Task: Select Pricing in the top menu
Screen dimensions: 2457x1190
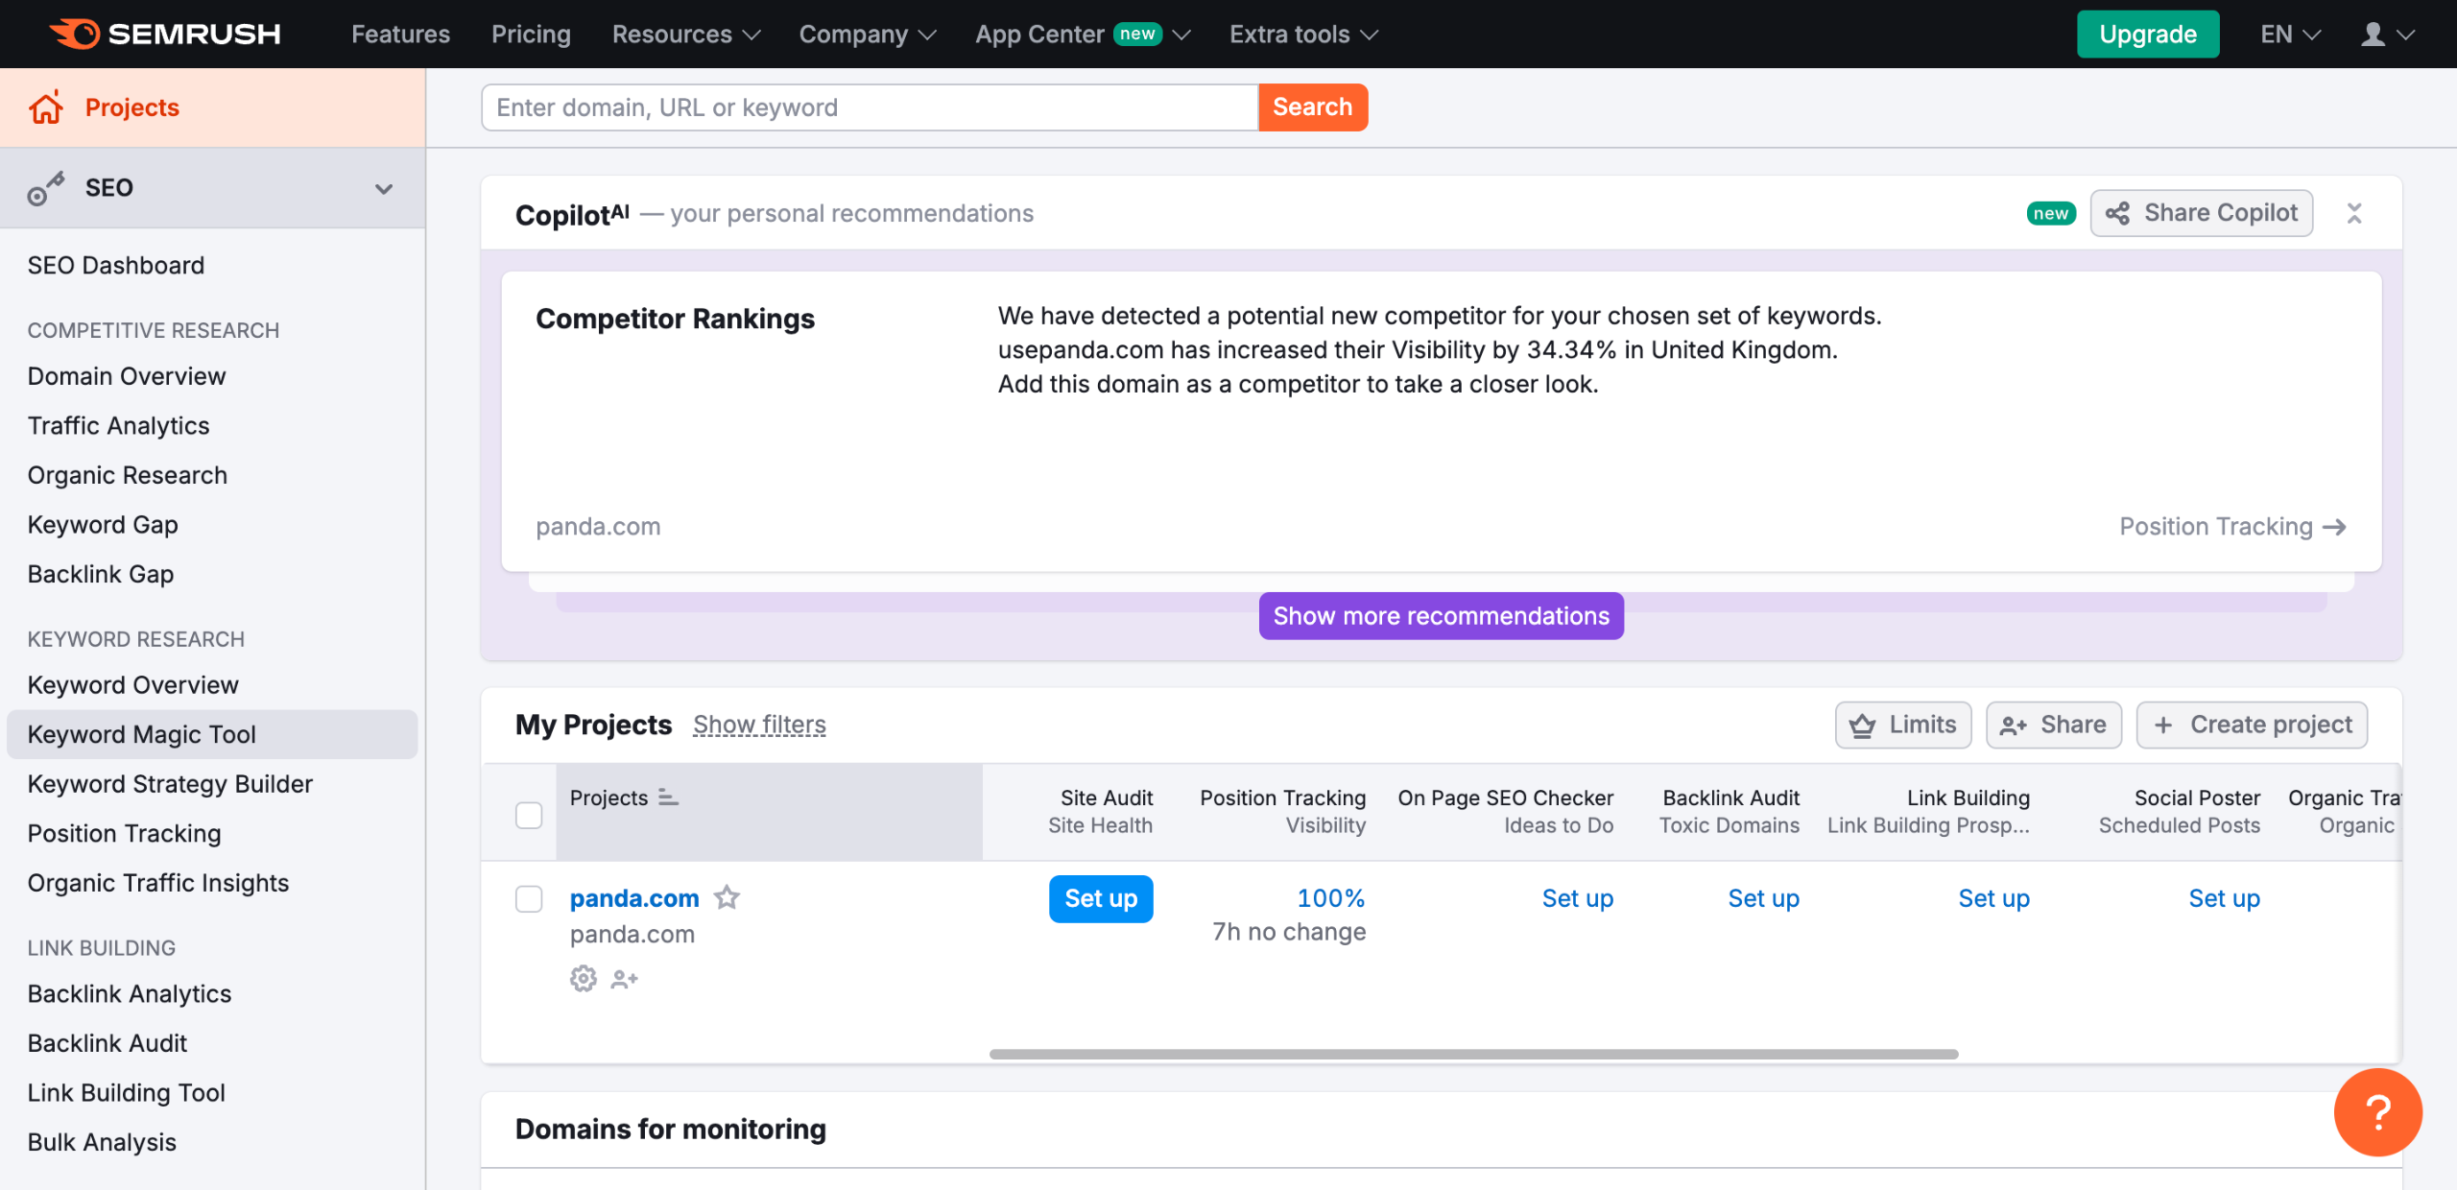Action: point(530,34)
